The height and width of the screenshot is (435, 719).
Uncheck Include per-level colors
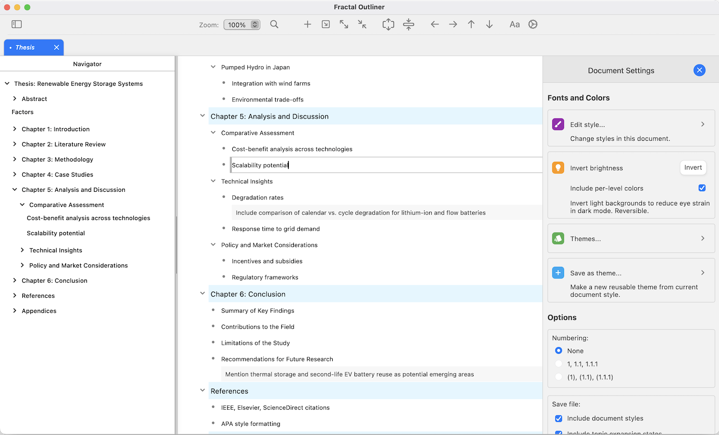point(702,188)
